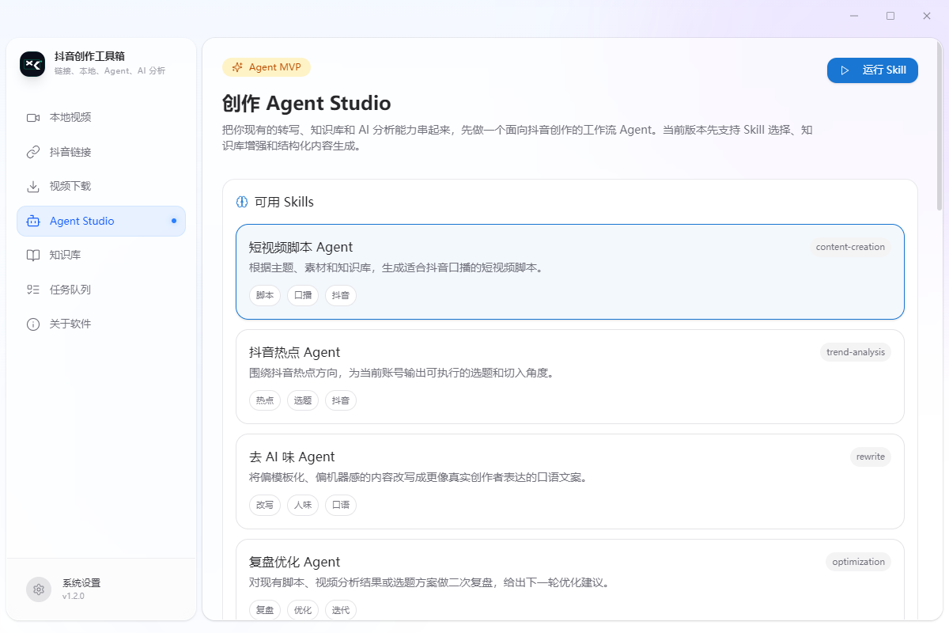949x633 pixels.
Task: Click the vertical scrollbar of main panel
Action: pyautogui.click(x=940, y=127)
